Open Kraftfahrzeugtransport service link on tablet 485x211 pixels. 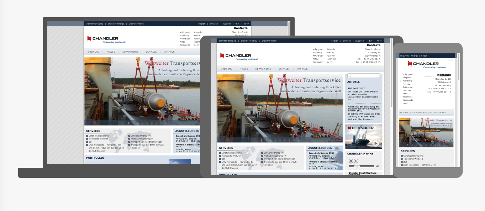pos(275,156)
